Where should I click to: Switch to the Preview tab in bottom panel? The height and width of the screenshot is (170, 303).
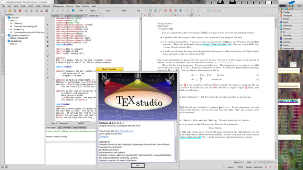(67, 127)
